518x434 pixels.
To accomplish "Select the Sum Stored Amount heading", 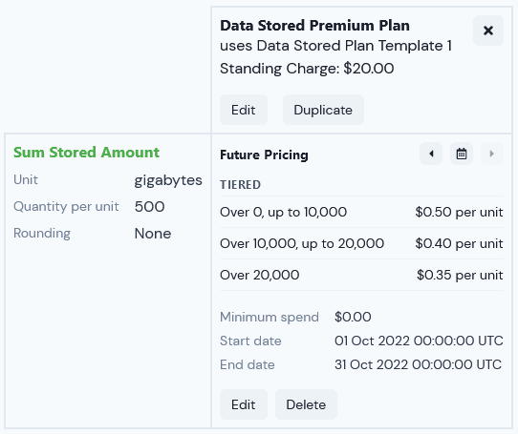I will [x=86, y=153].
